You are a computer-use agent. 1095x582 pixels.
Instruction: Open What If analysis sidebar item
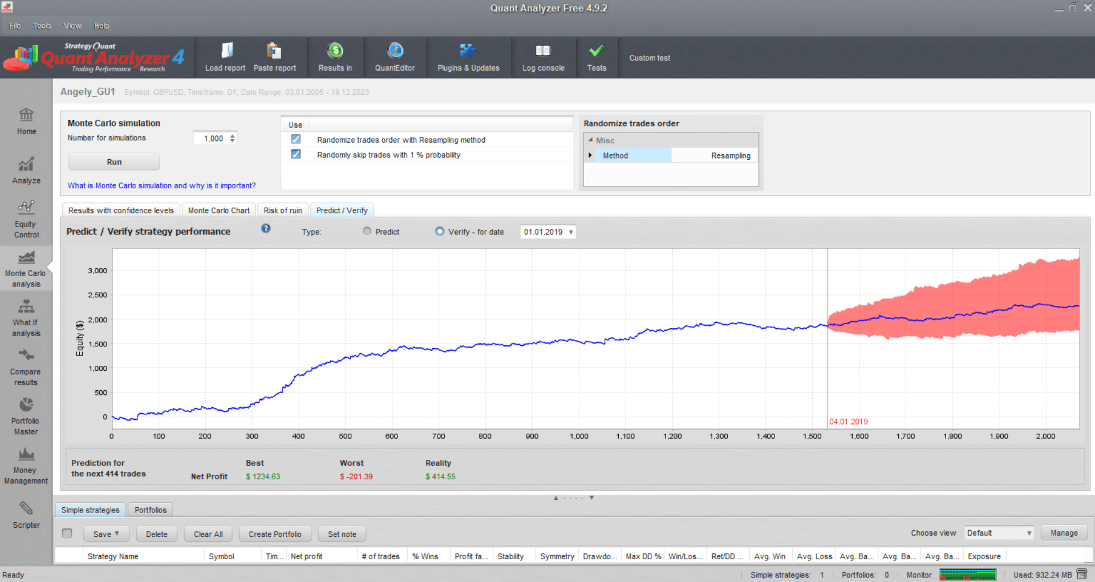coord(26,318)
